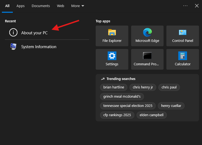202x145 pixels.
Task: Click the chris henry jr trending chip
Action: 143,87
